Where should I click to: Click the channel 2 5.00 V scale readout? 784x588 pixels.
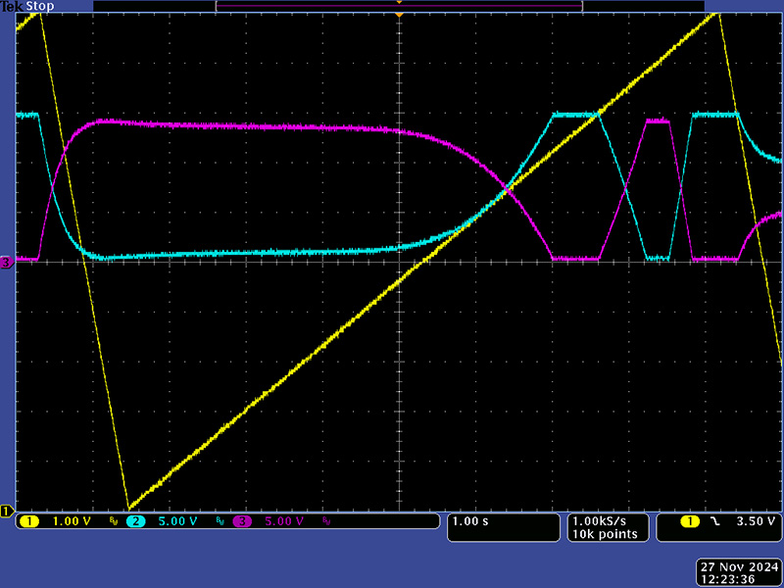176,521
